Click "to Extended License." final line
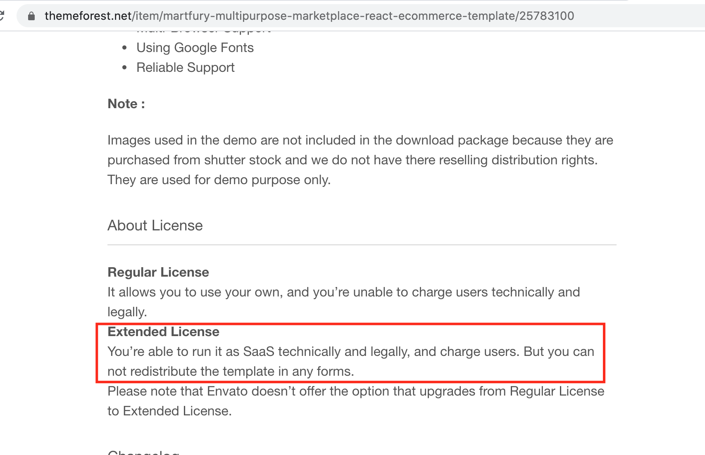The height and width of the screenshot is (455, 705). [x=169, y=411]
